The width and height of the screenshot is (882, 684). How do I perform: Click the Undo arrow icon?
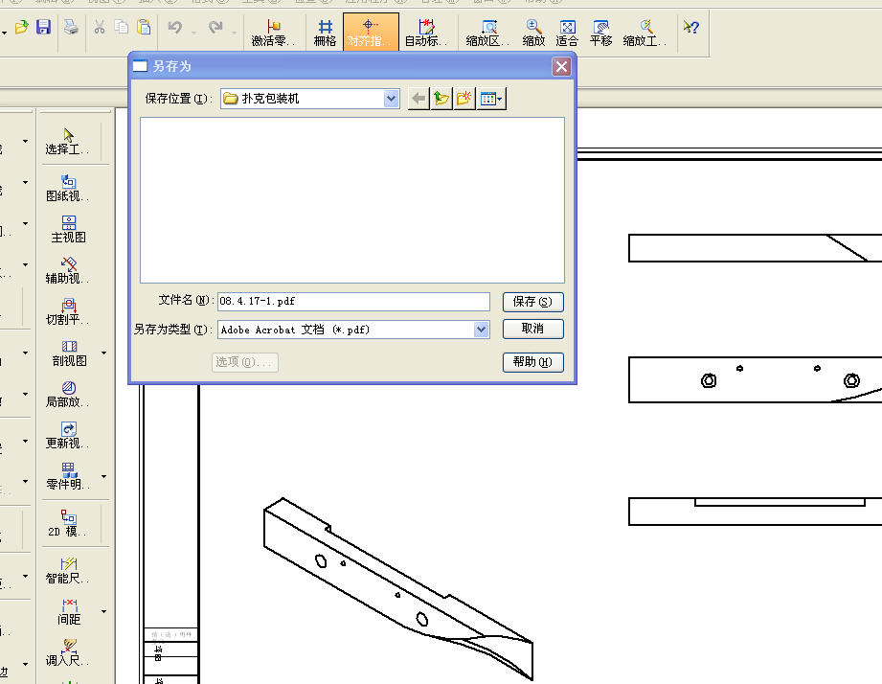175,27
